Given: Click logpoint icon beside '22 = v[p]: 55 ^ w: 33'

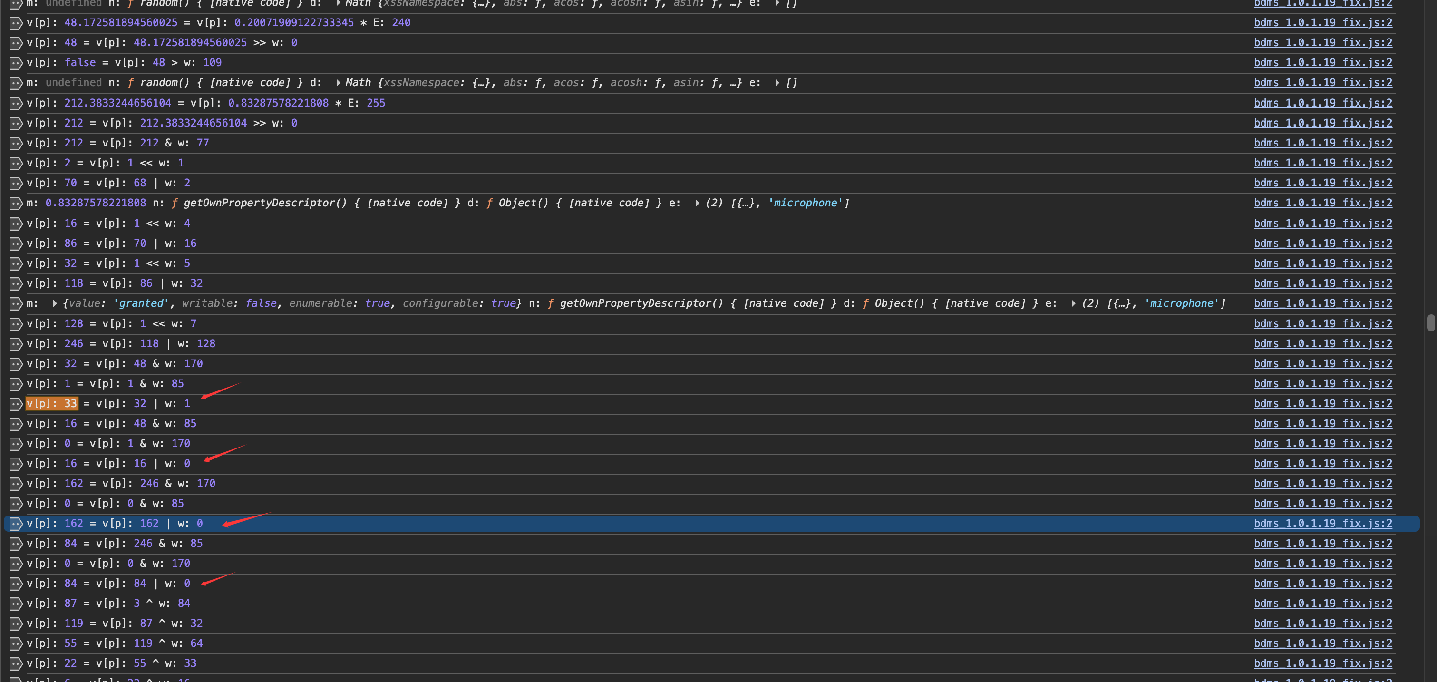Looking at the screenshot, I should [16, 663].
